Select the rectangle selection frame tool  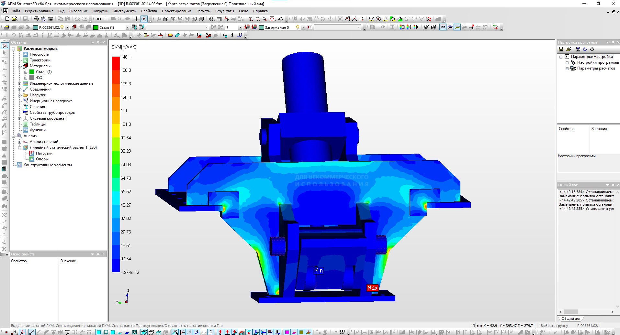pos(5,46)
